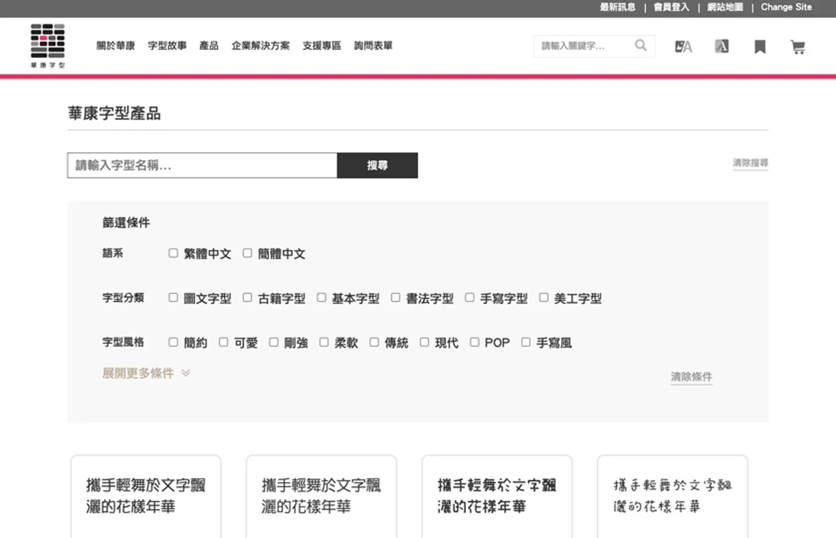Check the 簡體中文 language checkbox
Image resolution: width=836 pixels, height=538 pixels.
(x=247, y=253)
